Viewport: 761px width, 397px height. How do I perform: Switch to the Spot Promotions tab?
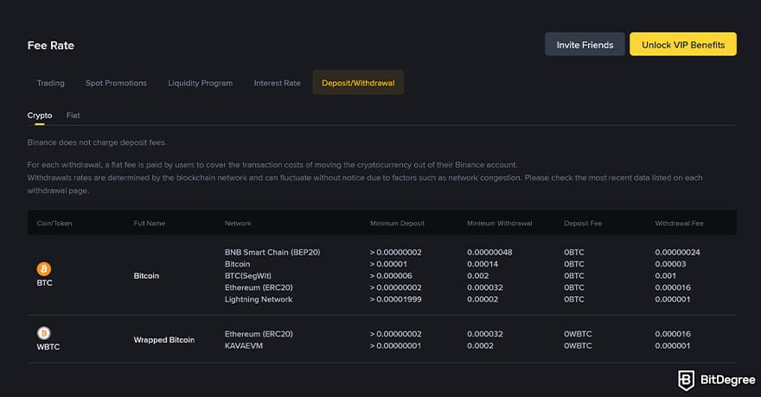coord(116,83)
